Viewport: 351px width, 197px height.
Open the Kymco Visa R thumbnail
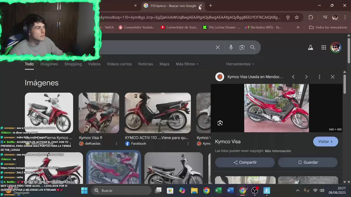99,113
